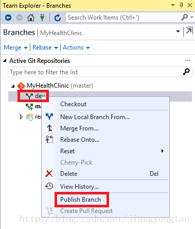Choose Delete from the context menu
The height and width of the screenshot is (229, 195).
point(69,174)
